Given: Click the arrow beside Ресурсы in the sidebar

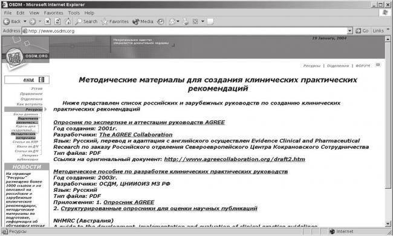Looking at the screenshot, I should coord(45,110).
